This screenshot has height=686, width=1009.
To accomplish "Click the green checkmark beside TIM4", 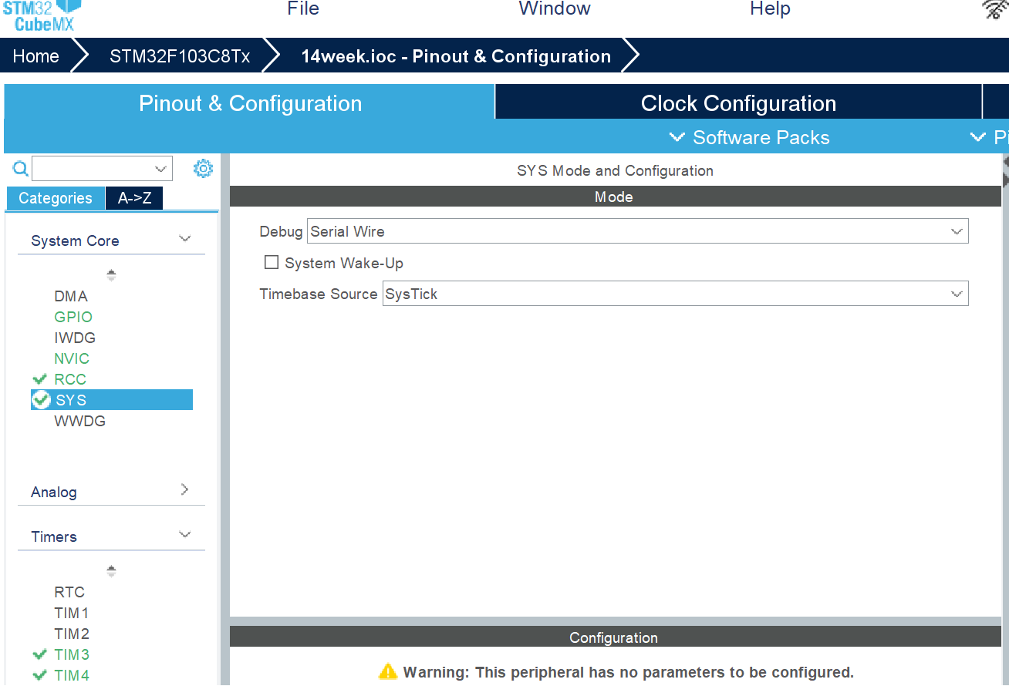I will pos(40,675).
